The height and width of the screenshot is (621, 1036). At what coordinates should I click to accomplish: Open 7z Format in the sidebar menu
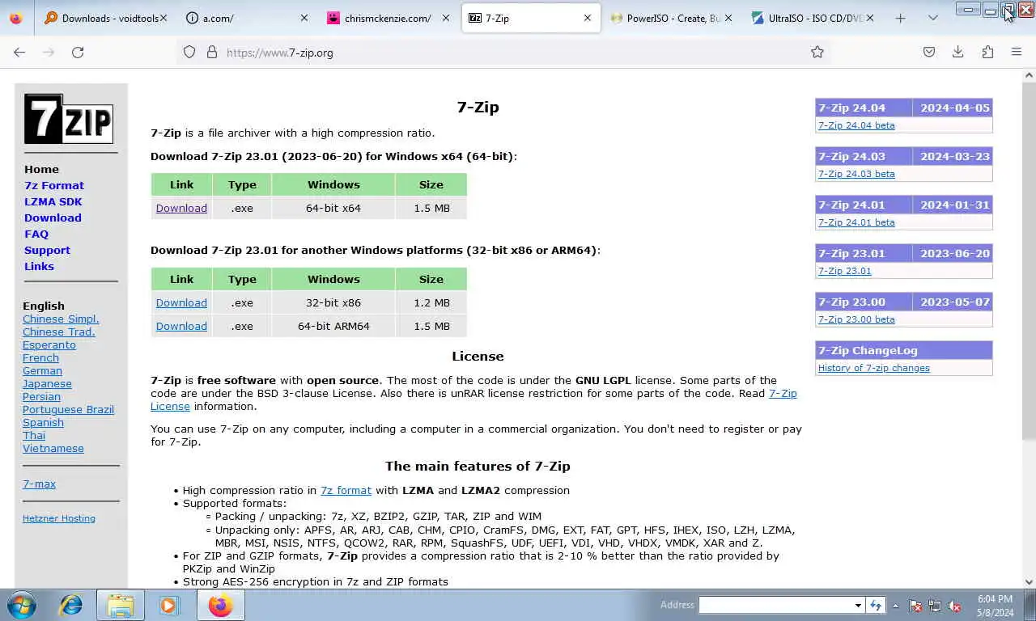tap(54, 185)
